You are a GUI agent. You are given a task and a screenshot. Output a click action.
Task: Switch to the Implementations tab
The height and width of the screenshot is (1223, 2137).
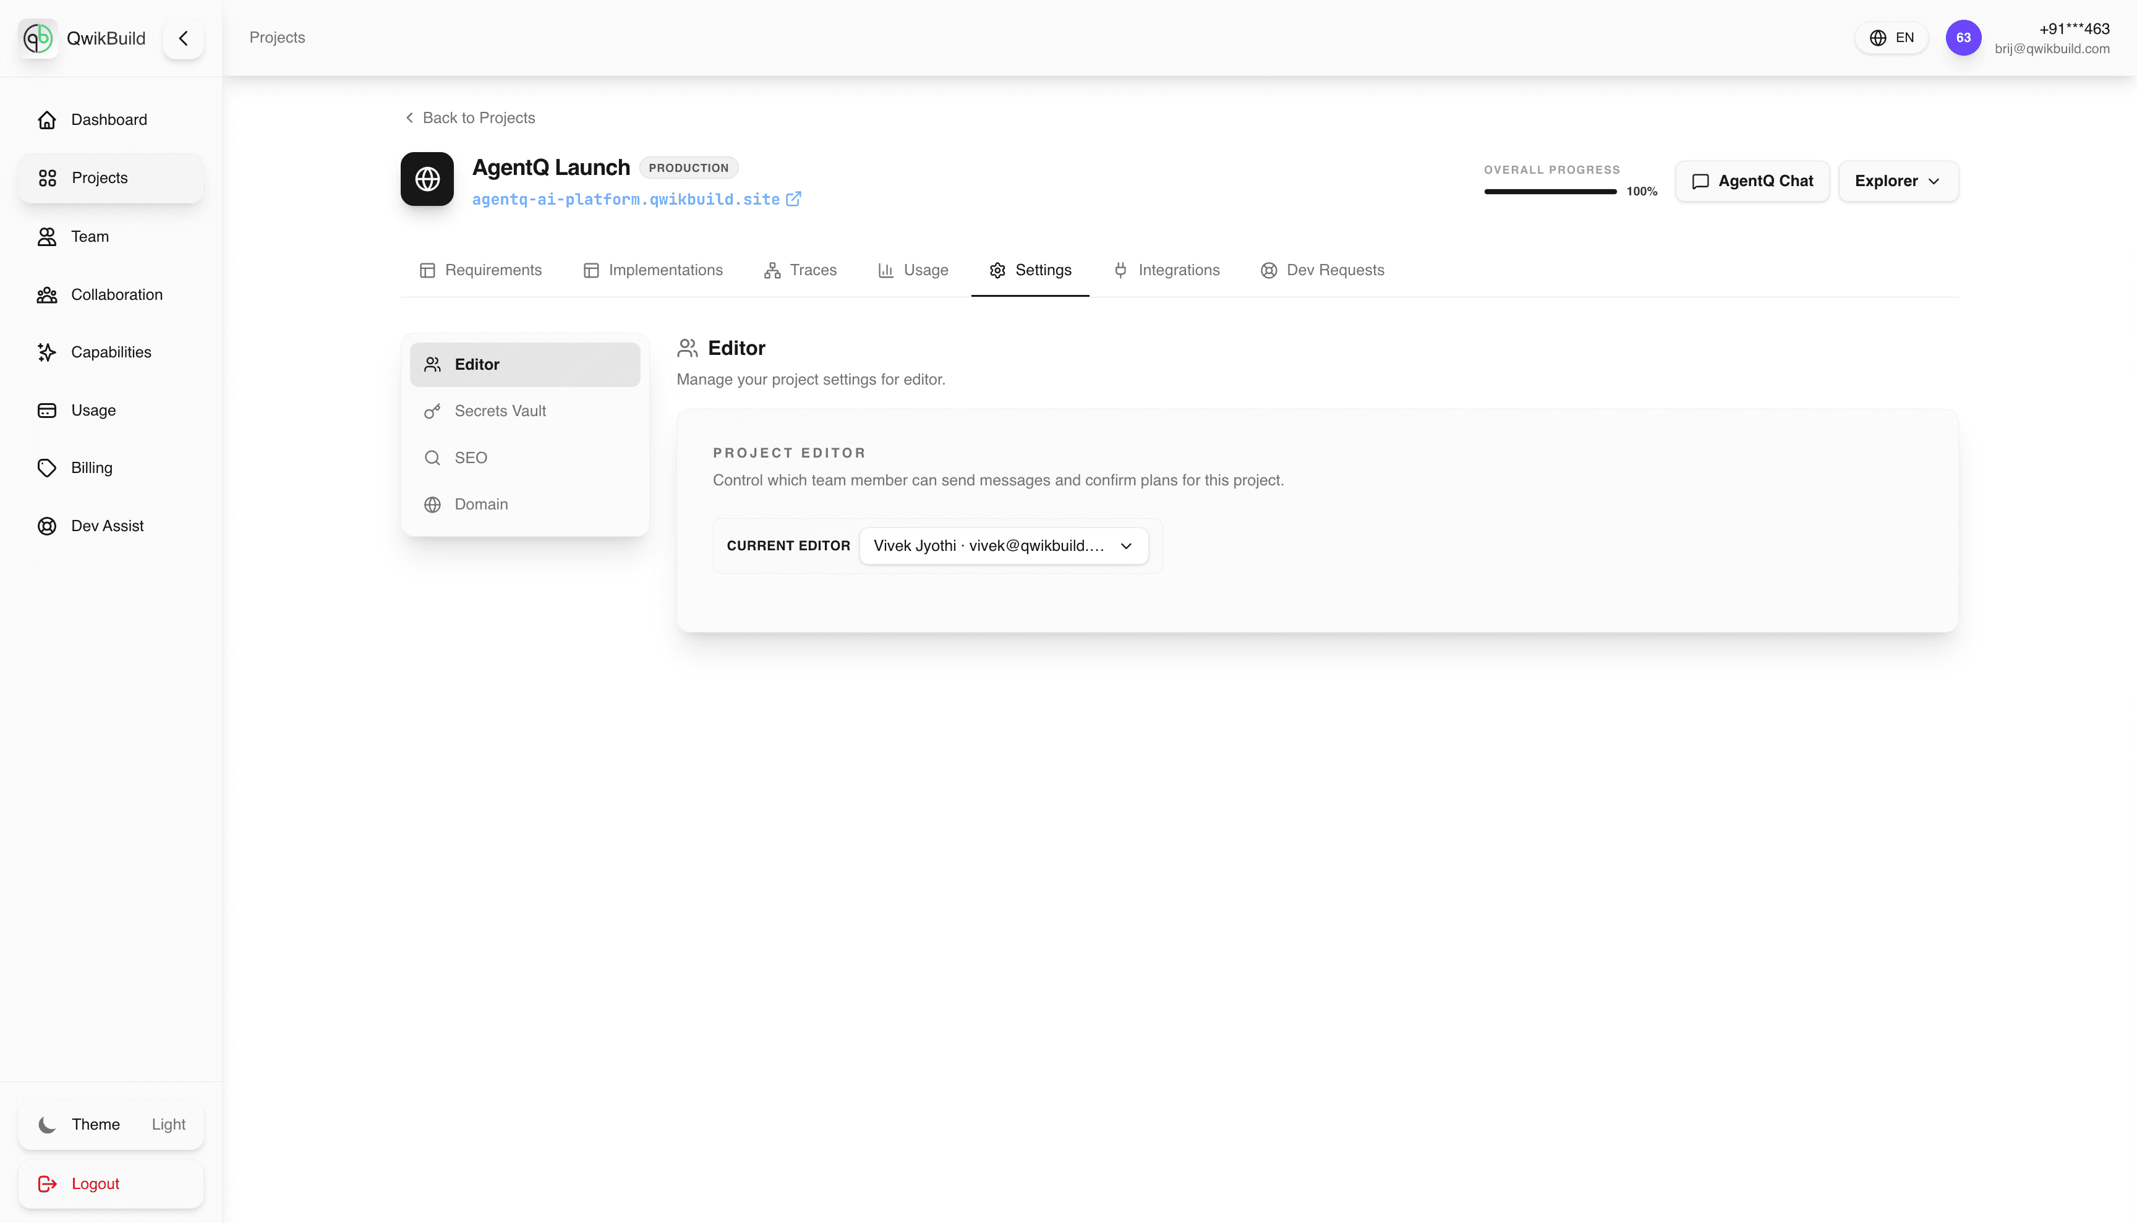pos(653,270)
